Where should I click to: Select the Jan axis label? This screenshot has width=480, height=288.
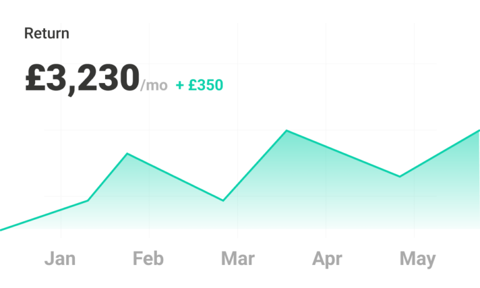click(x=60, y=258)
